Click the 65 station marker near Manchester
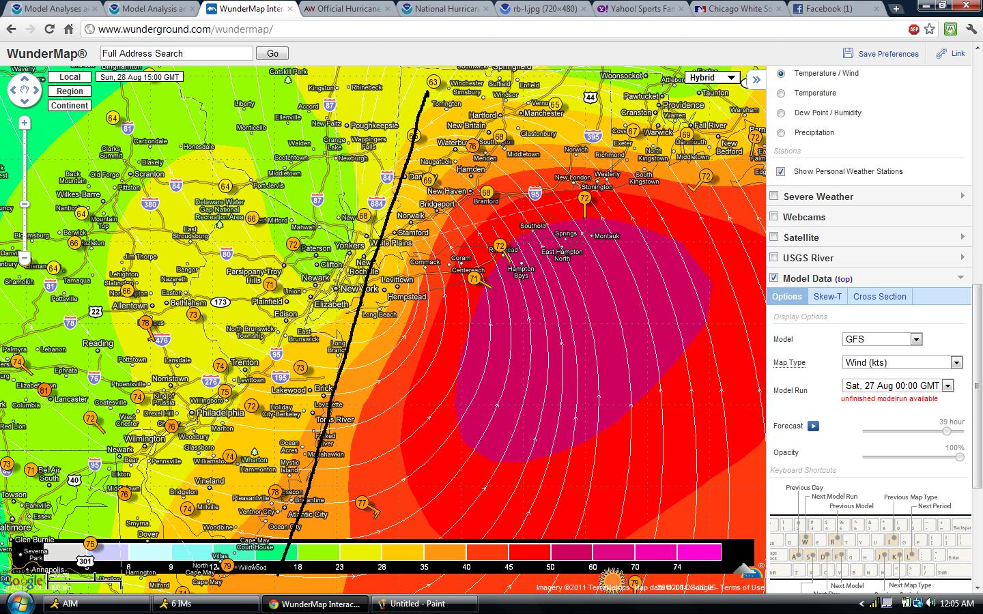The width and height of the screenshot is (983, 614). [555, 104]
